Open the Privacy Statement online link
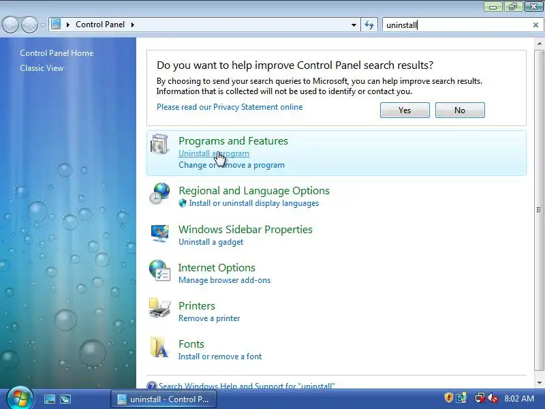This screenshot has width=545, height=409. (x=230, y=107)
